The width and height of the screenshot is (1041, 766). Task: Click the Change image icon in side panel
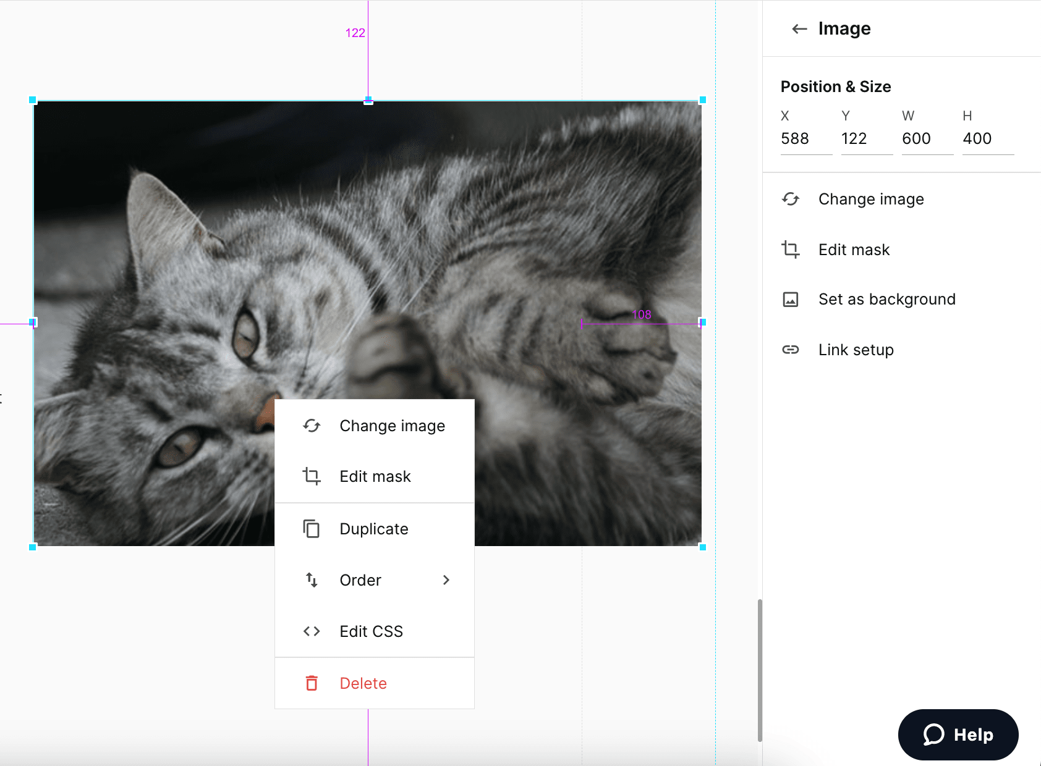(x=791, y=199)
